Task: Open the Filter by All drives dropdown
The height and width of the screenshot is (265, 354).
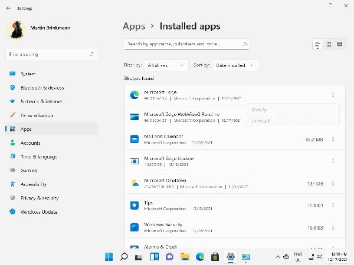Action: pos(166,65)
